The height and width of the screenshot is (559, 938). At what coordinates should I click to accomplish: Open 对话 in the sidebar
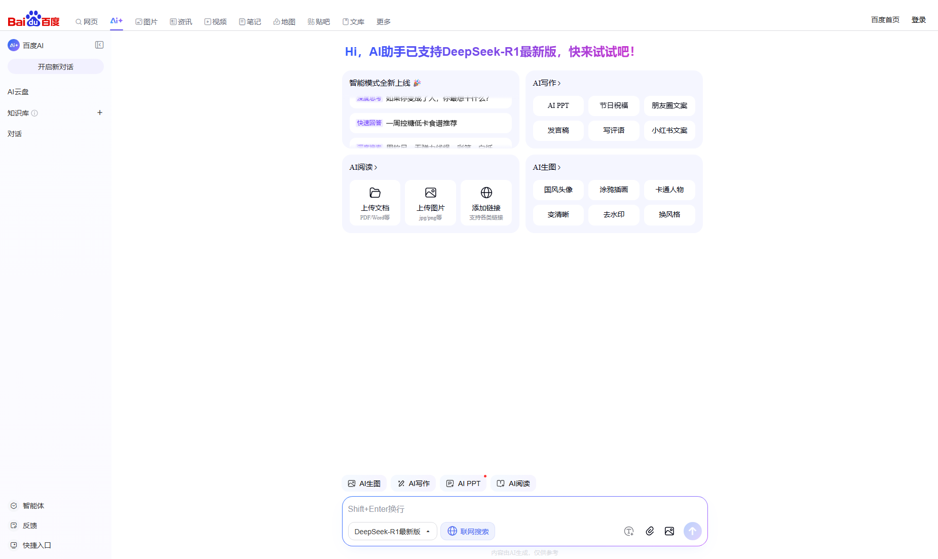[15, 134]
